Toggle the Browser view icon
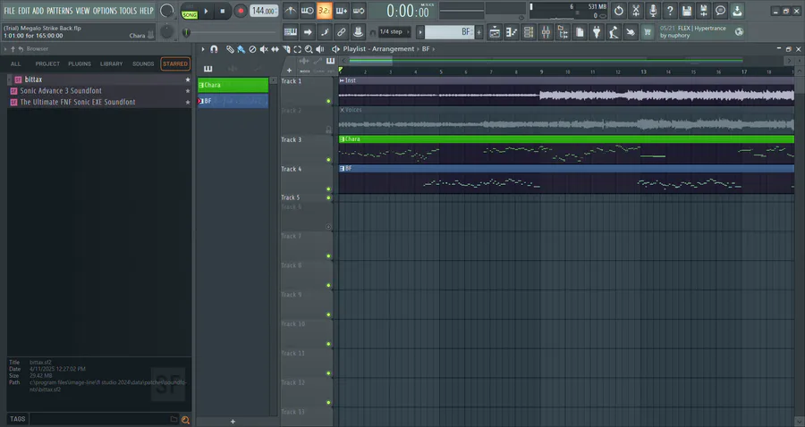Image resolution: width=805 pixels, height=427 pixels. coord(563,32)
